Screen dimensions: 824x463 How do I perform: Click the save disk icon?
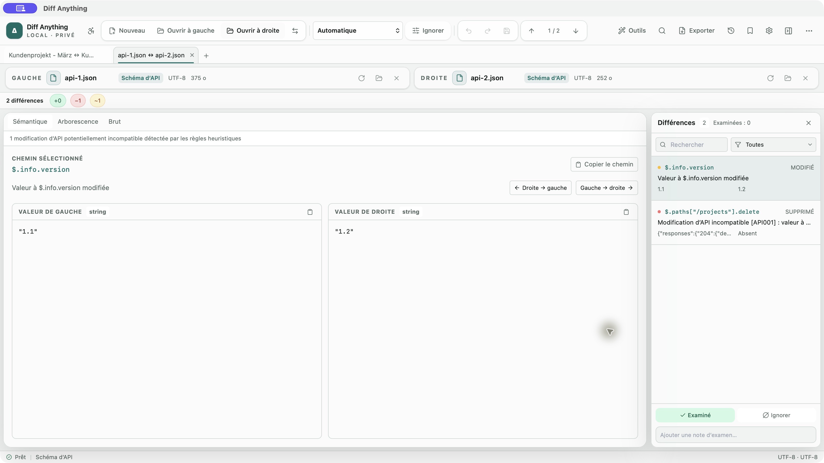pyautogui.click(x=507, y=31)
